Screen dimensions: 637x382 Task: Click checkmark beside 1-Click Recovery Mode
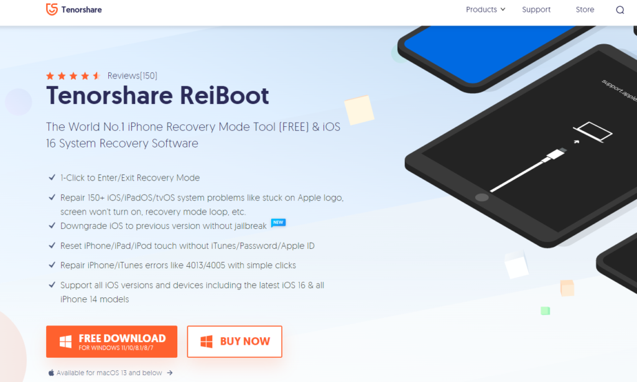52,177
